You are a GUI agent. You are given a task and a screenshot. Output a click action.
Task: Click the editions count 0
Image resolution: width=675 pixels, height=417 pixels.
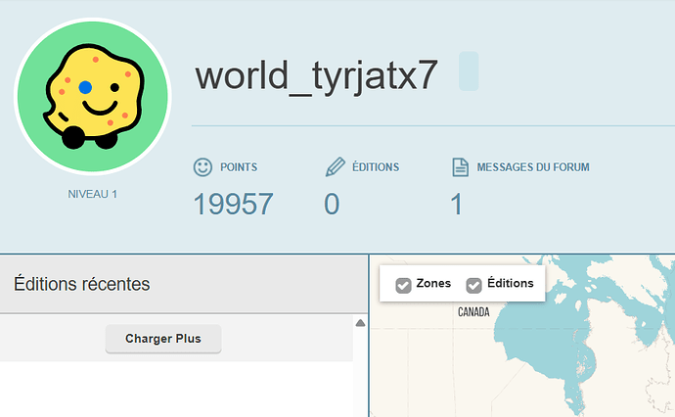coord(332,205)
